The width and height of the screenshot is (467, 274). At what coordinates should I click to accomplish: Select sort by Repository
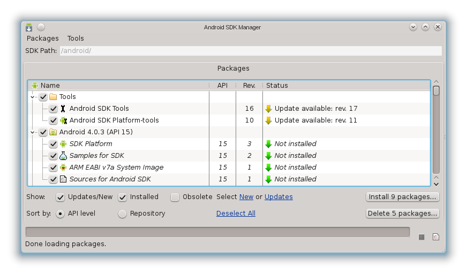coord(122,214)
